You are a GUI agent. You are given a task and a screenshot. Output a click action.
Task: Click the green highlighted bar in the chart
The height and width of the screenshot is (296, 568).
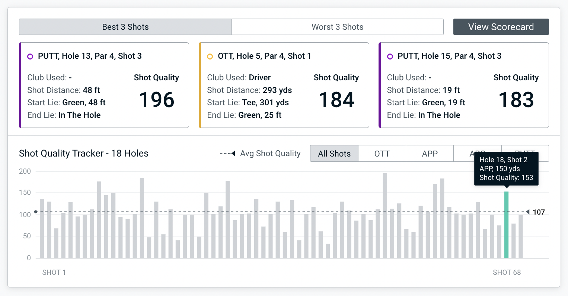506,225
